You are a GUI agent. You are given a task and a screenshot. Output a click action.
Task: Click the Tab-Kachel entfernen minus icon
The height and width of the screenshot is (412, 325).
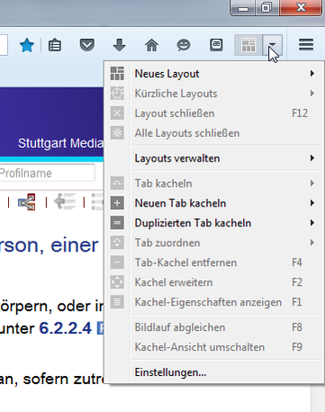(117, 262)
